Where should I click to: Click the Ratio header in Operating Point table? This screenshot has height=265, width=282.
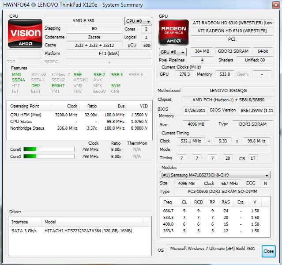[90, 106]
